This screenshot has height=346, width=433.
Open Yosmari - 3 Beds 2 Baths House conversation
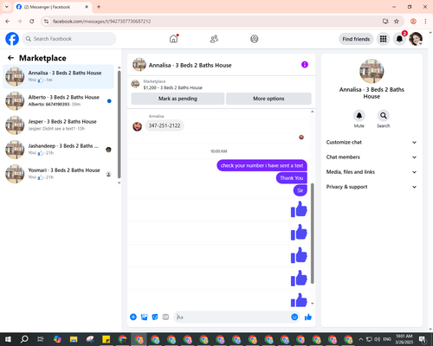(58, 174)
